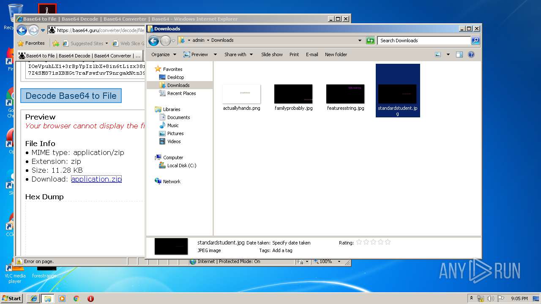Expand the view options dropdown arrow
Screen dimensions: 541x304
pyautogui.click(x=448, y=54)
